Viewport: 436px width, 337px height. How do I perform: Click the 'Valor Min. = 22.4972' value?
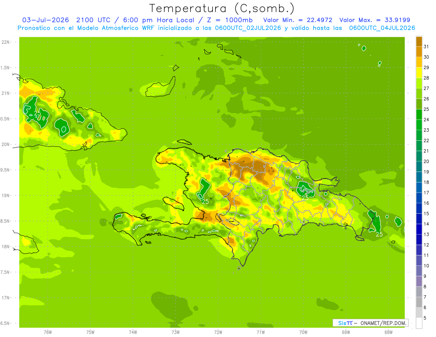pyautogui.click(x=298, y=20)
